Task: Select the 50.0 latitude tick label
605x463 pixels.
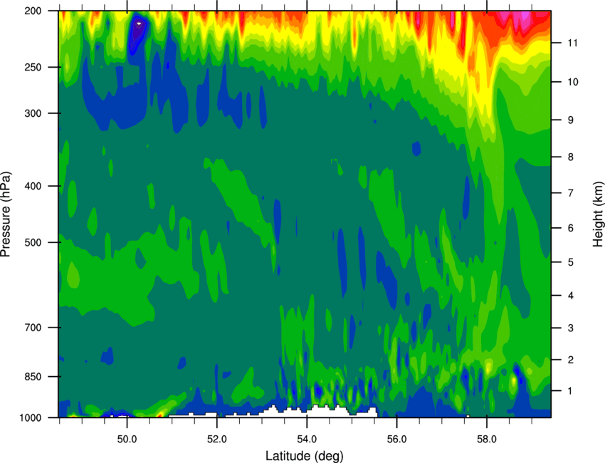Action: (x=127, y=439)
